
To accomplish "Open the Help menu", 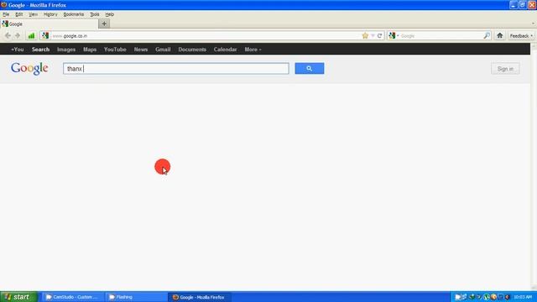I will (110, 14).
